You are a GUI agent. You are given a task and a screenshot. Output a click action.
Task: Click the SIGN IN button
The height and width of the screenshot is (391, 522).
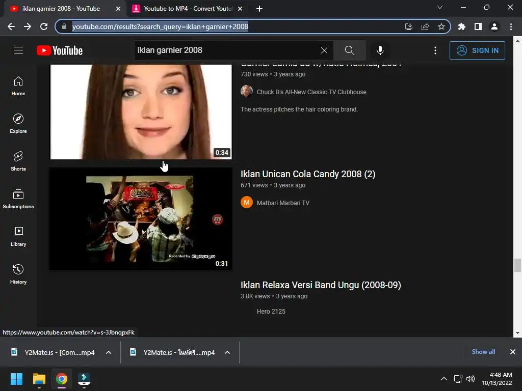[477, 50]
